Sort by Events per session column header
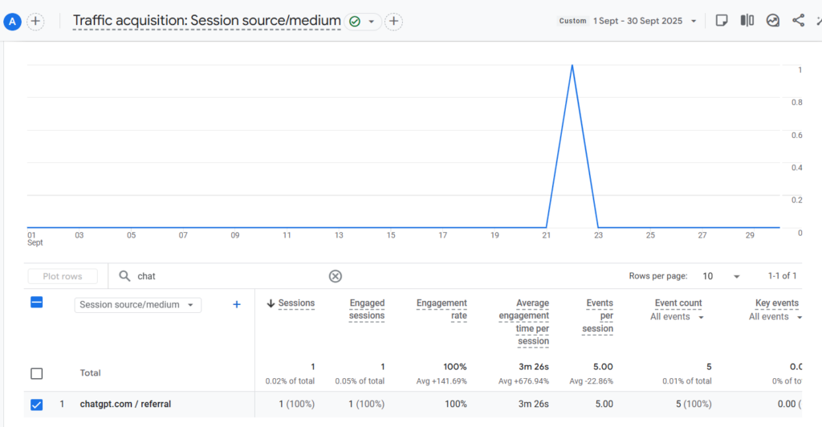The width and height of the screenshot is (822, 427). [597, 316]
